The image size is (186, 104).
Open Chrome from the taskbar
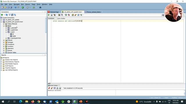coord(39,101)
